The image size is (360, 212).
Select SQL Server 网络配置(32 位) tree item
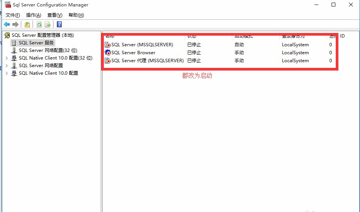pos(48,50)
